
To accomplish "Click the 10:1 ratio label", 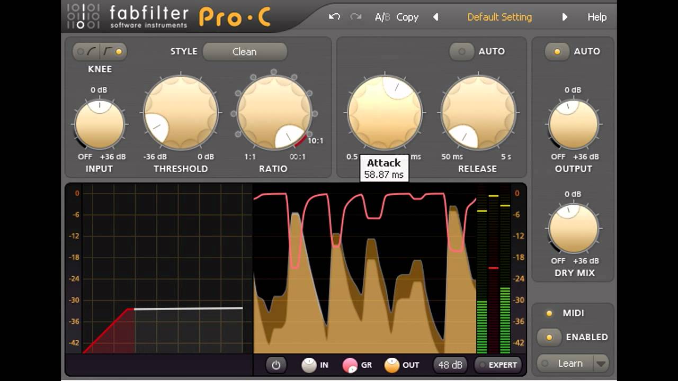I will coord(315,141).
